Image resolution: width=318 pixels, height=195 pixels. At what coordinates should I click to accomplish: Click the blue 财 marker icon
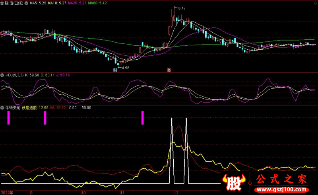click(115, 70)
